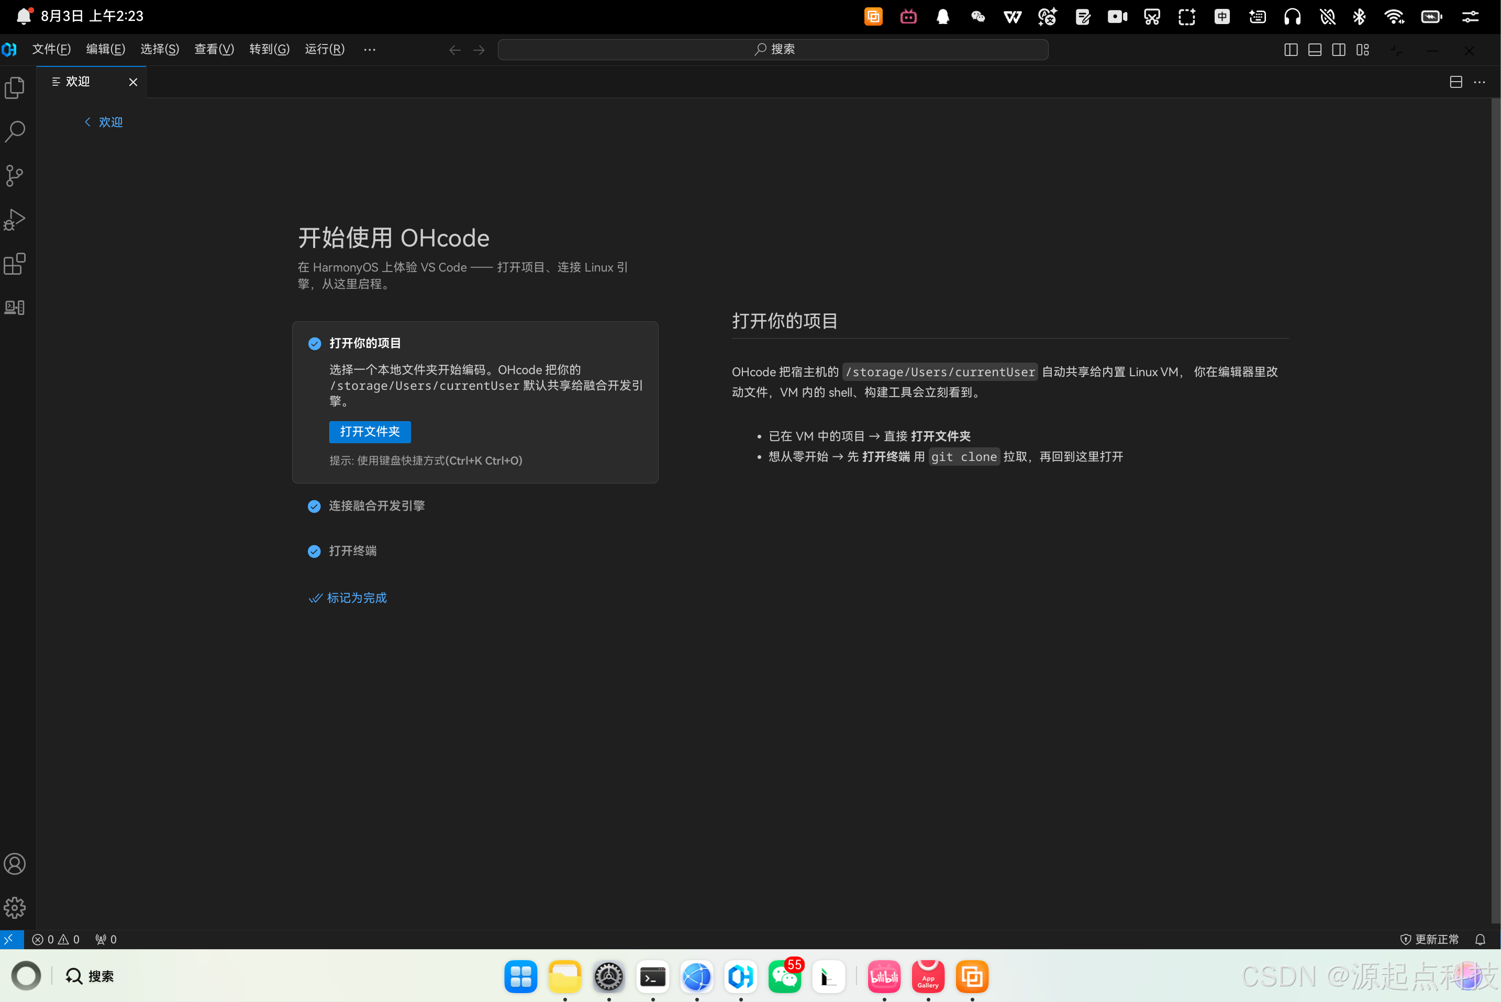The image size is (1501, 1002).
Task: Expand the 打开终端 step
Action: coord(353,551)
